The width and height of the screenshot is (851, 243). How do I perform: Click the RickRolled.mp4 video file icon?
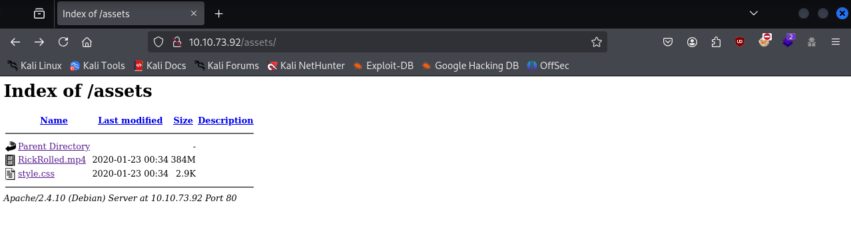coord(10,160)
